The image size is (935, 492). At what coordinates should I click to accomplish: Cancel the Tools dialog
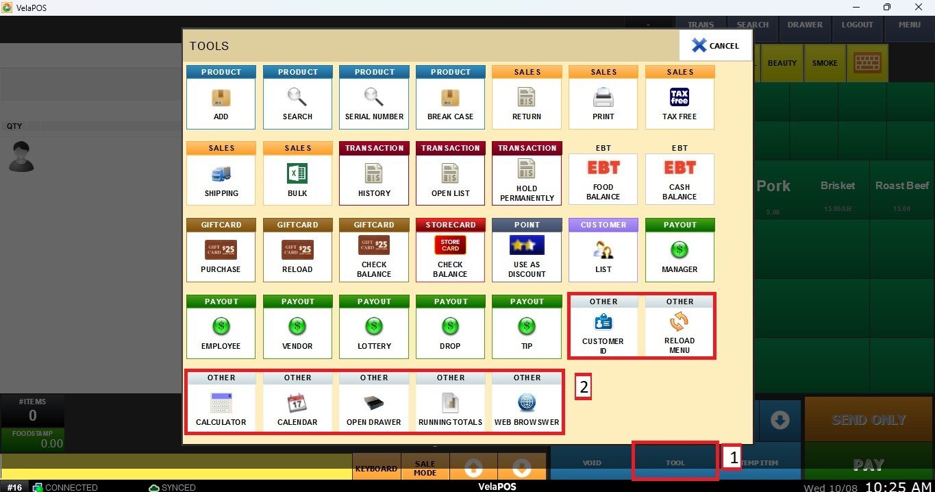[715, 46]
